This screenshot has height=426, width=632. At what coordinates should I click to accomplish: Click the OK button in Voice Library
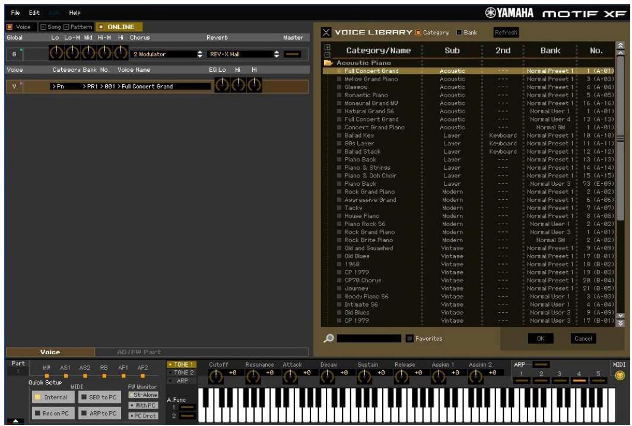pyautogui.click(x=541, y=339)
